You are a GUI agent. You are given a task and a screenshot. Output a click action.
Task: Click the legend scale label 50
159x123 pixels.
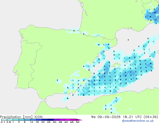coord(77,122)
